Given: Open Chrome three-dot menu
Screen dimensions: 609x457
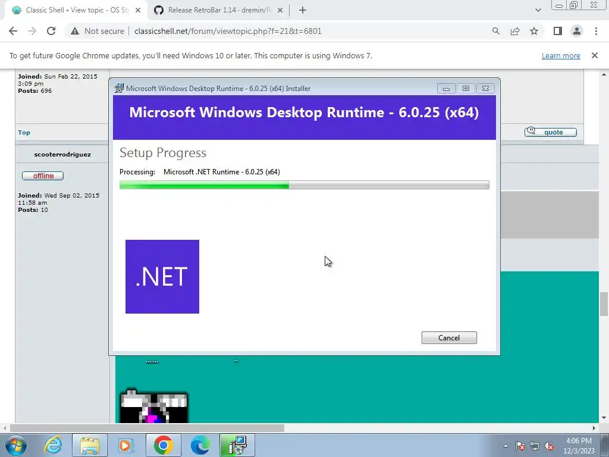Looking at the screenshot, I should point(596,31).
